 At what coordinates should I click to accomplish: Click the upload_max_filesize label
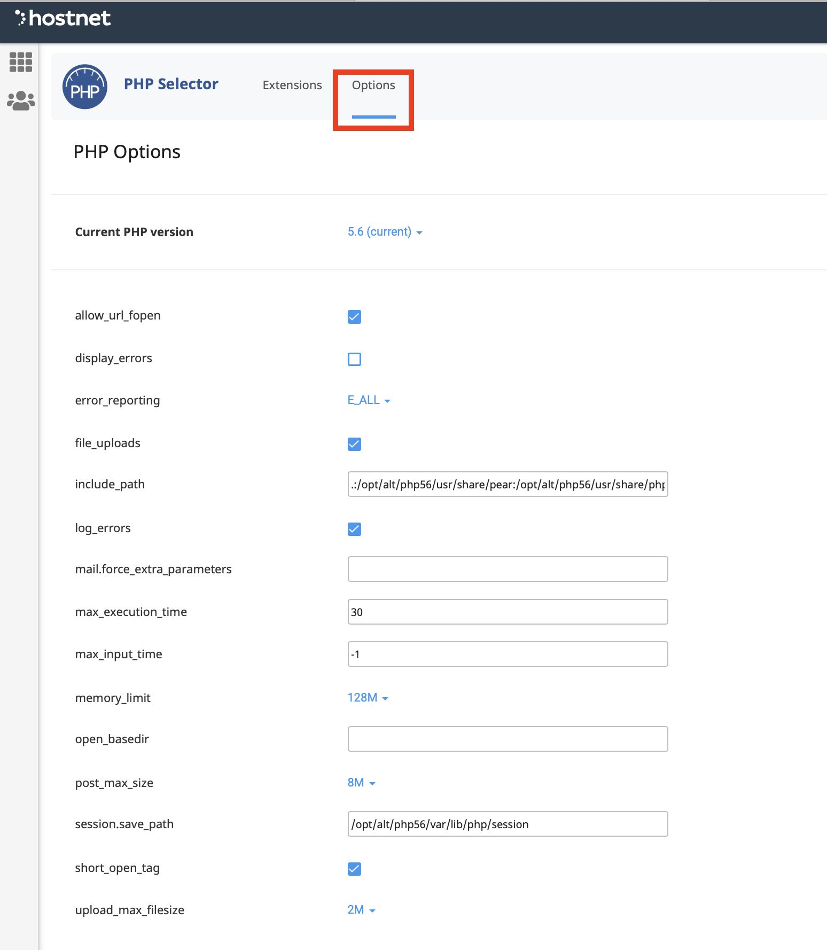[x=129, y=910]
